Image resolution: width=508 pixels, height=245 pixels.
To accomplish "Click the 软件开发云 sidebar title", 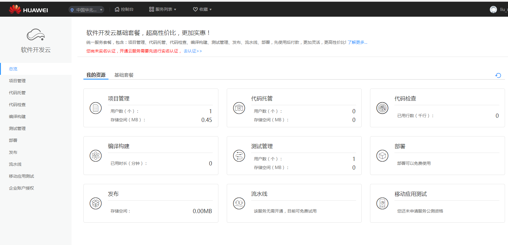I will point(36,50).
